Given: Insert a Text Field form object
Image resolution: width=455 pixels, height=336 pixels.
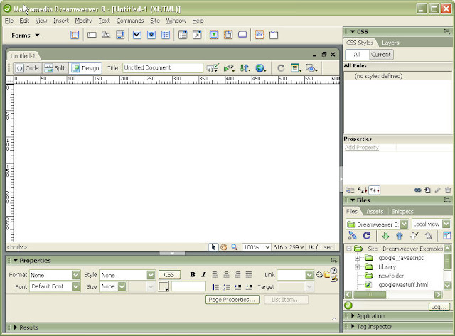Looking at the screenshot, I should [92, 35].
